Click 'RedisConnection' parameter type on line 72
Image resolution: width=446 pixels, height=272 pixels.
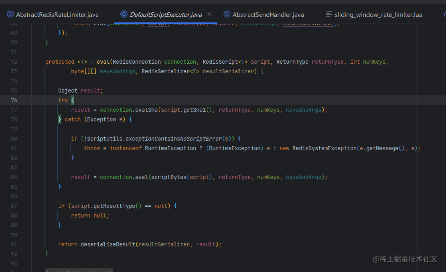point(137,62)
